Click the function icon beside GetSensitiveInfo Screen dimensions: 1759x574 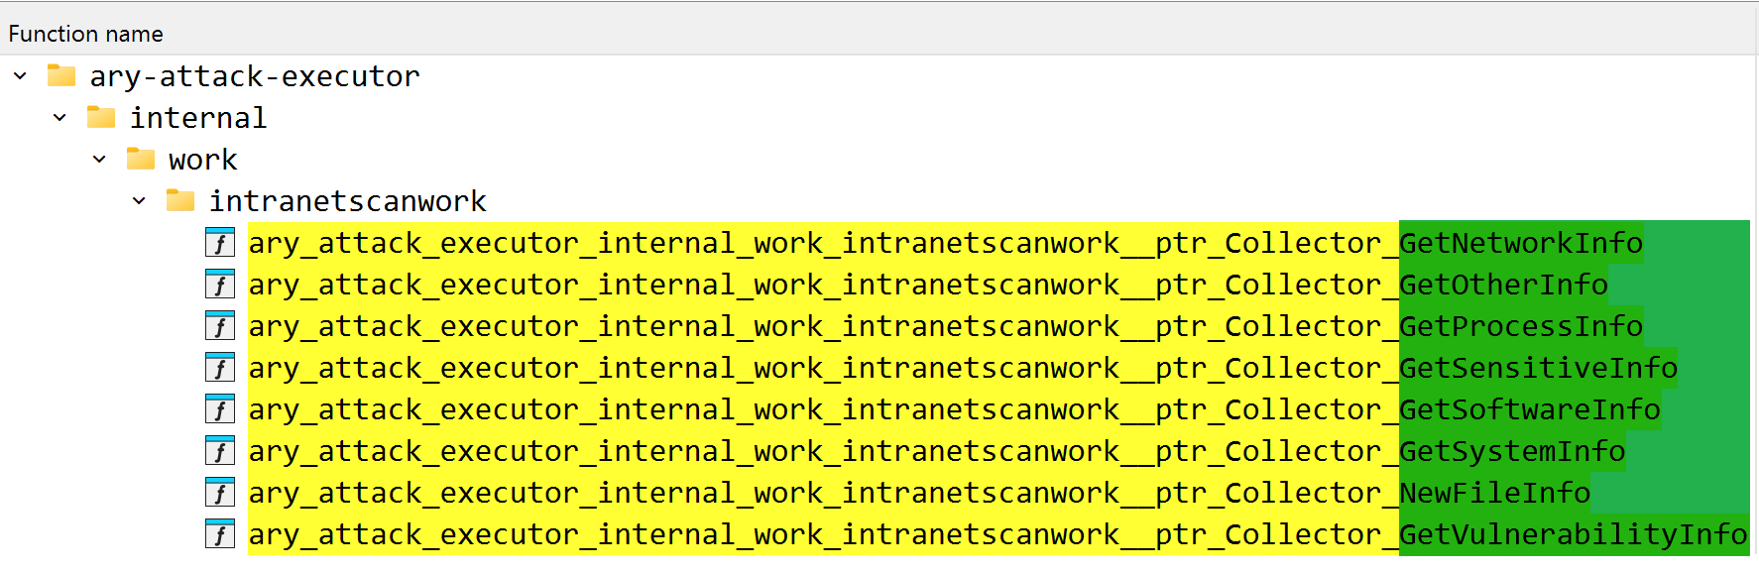[219, 368]
